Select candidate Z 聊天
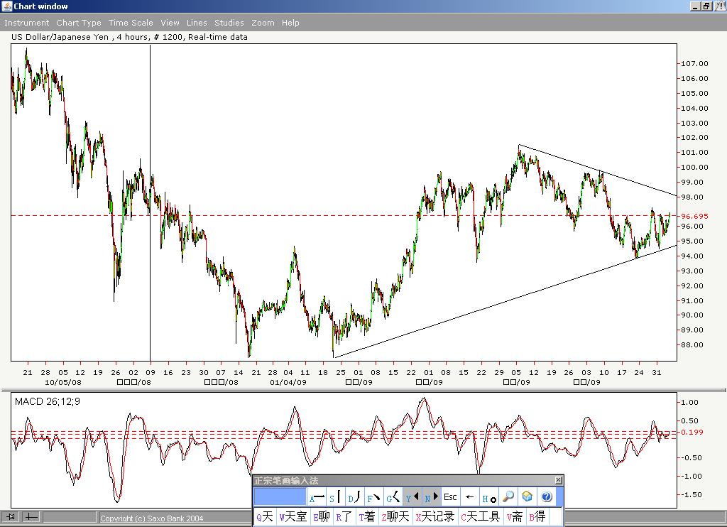The image size is (727, 527). 395,517
